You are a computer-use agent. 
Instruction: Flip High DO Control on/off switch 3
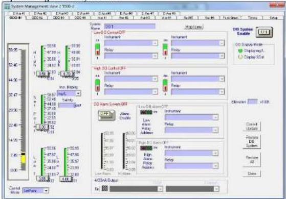(98, 85)
